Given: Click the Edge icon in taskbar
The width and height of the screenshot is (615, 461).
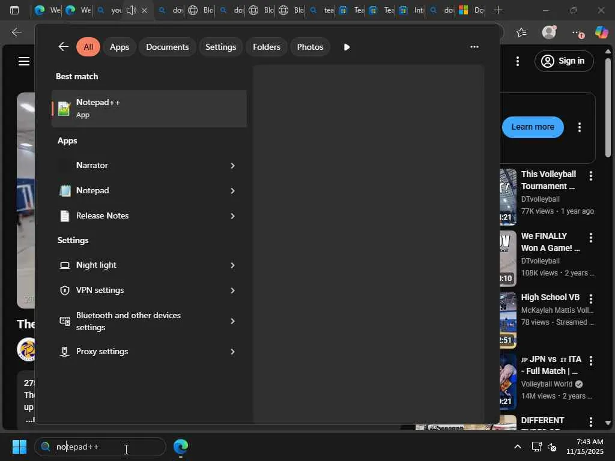Looking at the screenshot, I should pos(181,447).
